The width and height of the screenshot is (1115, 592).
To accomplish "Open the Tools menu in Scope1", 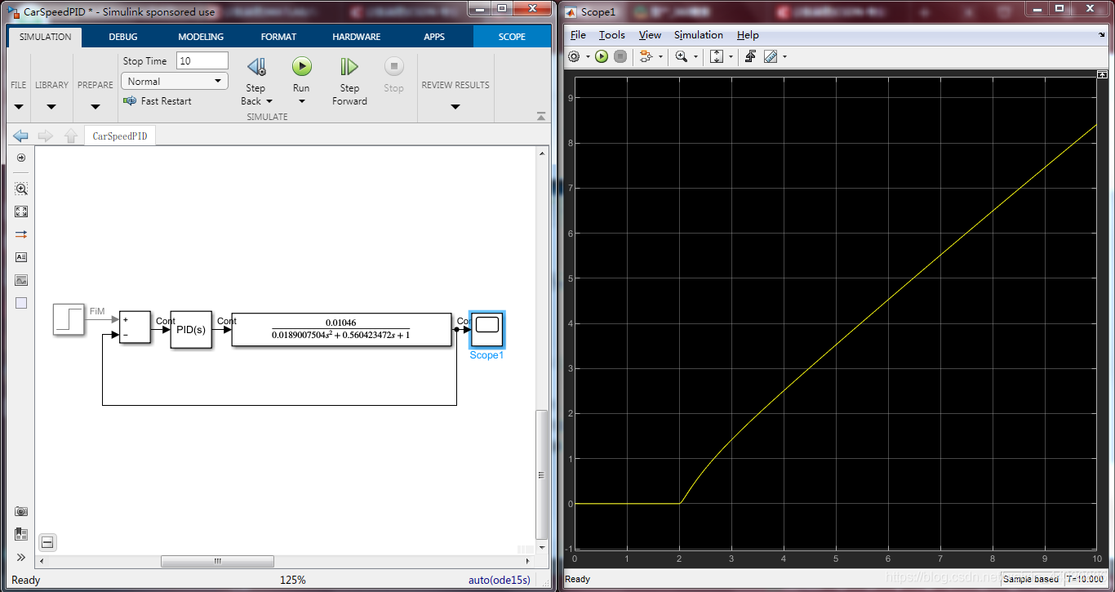I will pos(611,35).
